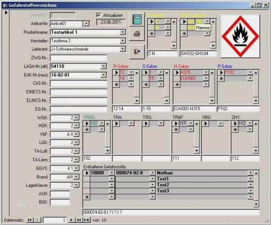Open the Lieferant dropdown

point(123,49)
